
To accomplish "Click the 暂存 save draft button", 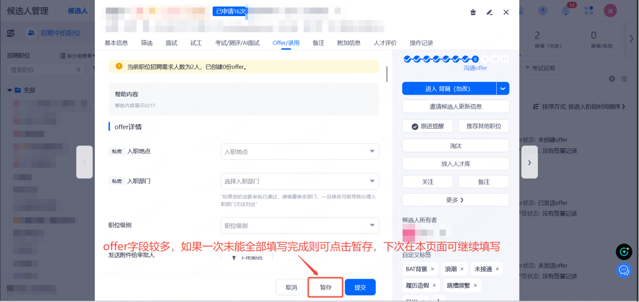I will 326,287.
